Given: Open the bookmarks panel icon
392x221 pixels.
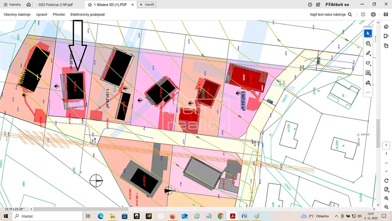Looking at the screenshot, I should pos(386,36).
